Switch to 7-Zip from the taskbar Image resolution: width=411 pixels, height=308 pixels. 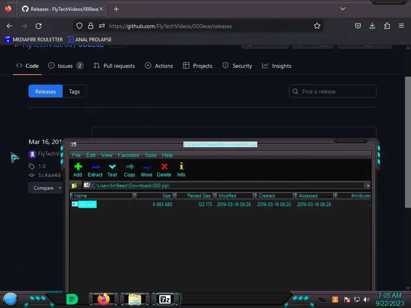click(x=165, y=299)
